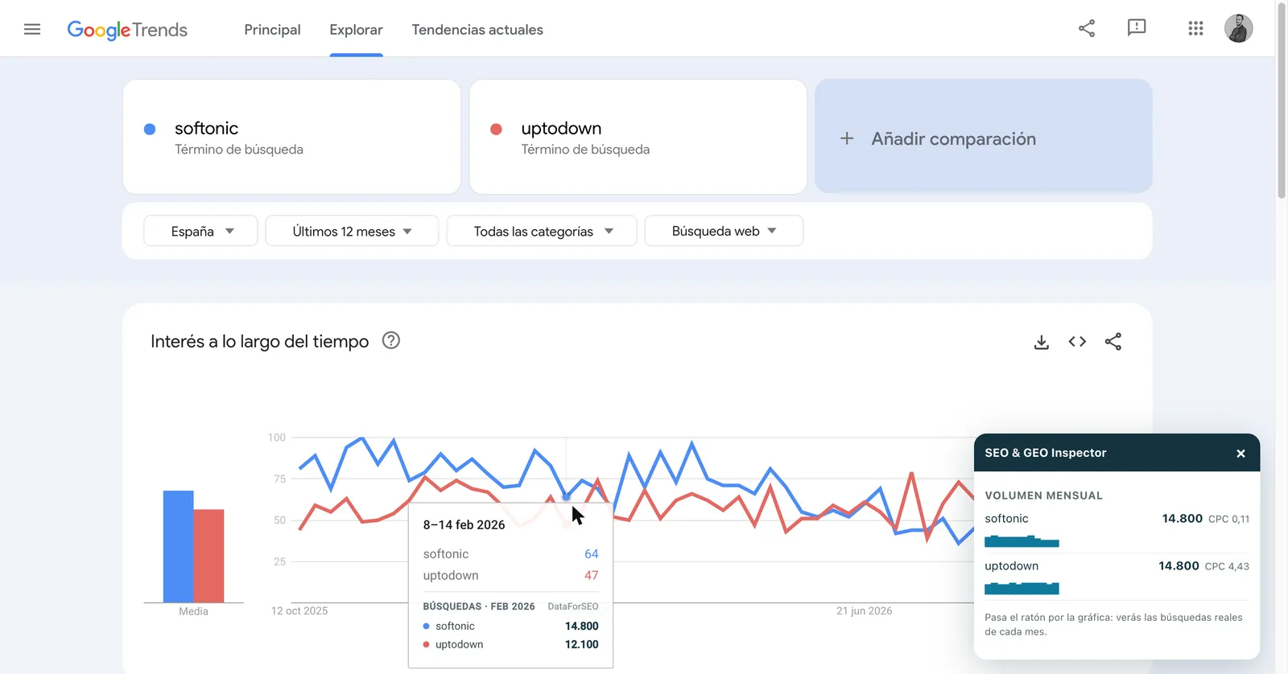Click the Media label under bars
This screenshot has height=674, width=1288.
[193, 611]
